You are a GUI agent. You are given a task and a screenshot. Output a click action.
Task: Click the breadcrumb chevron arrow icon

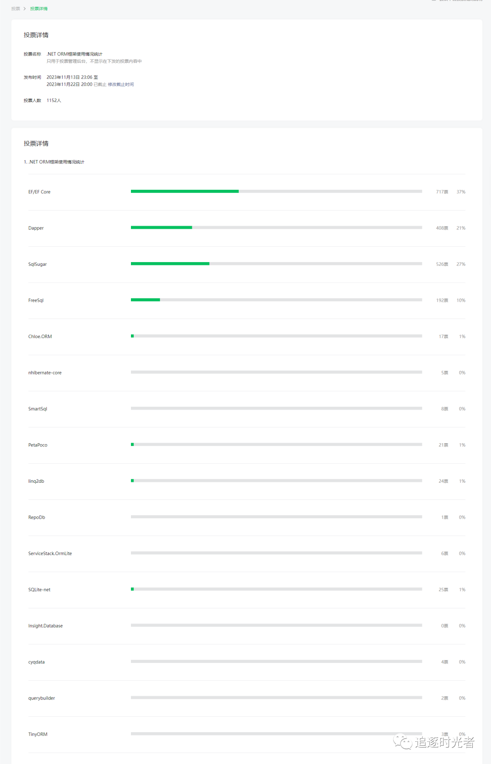point(25,9)
